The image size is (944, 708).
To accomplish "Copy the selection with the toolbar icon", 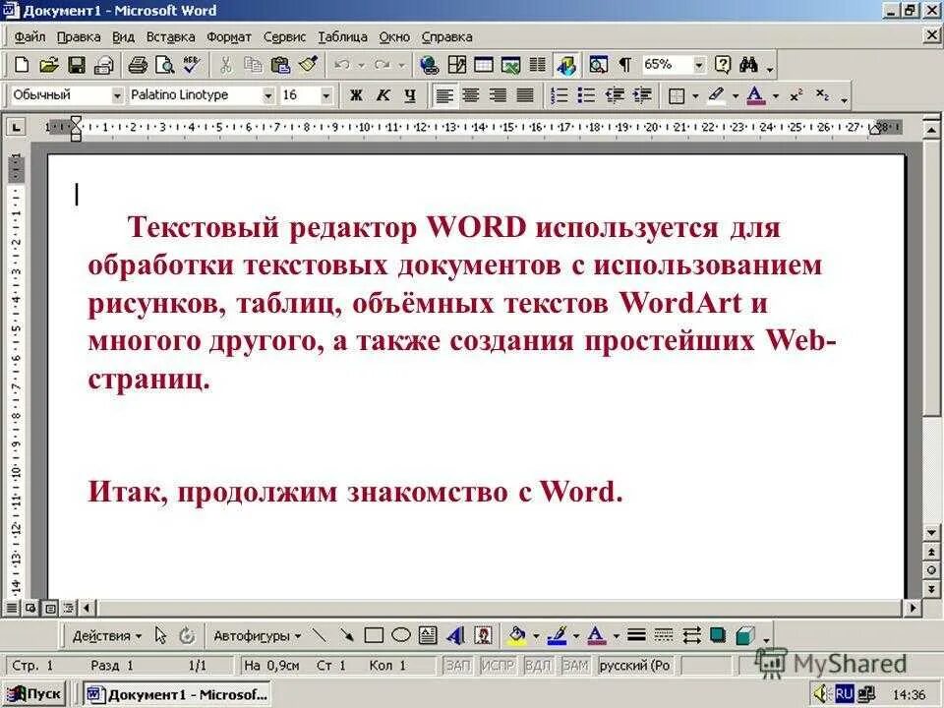I will 254,65.
